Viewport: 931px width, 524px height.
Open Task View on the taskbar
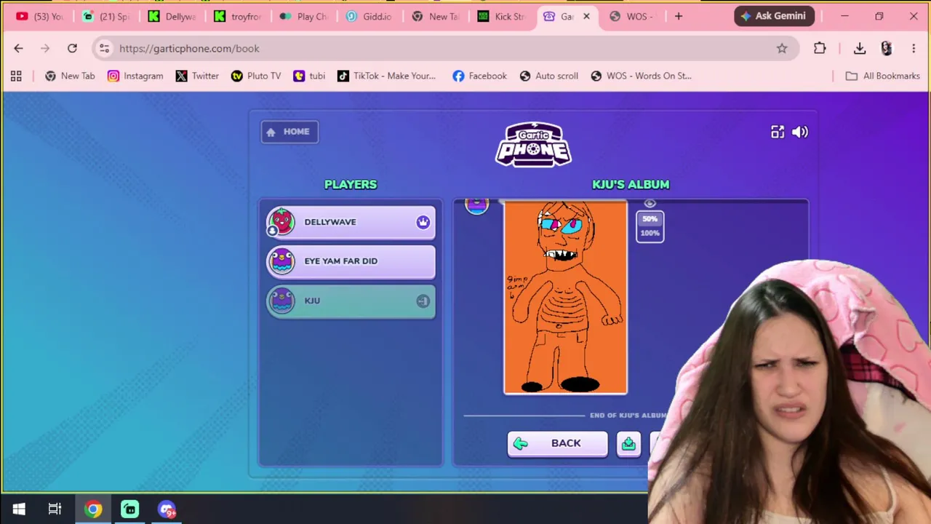[55, 509]
